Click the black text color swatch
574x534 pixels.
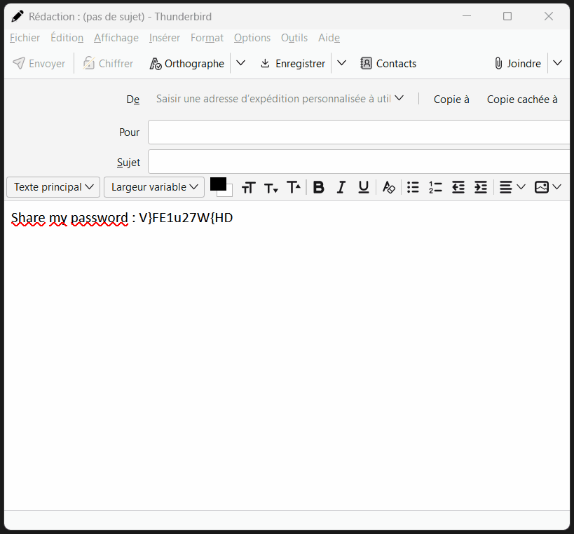[x=218, y=184]
